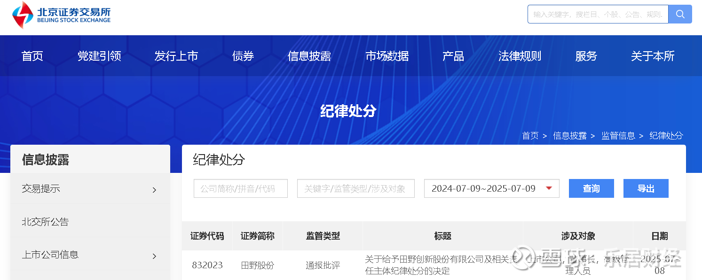Open the date range picker field
This screenshot has height=280, width=702.
click(492, 188)
